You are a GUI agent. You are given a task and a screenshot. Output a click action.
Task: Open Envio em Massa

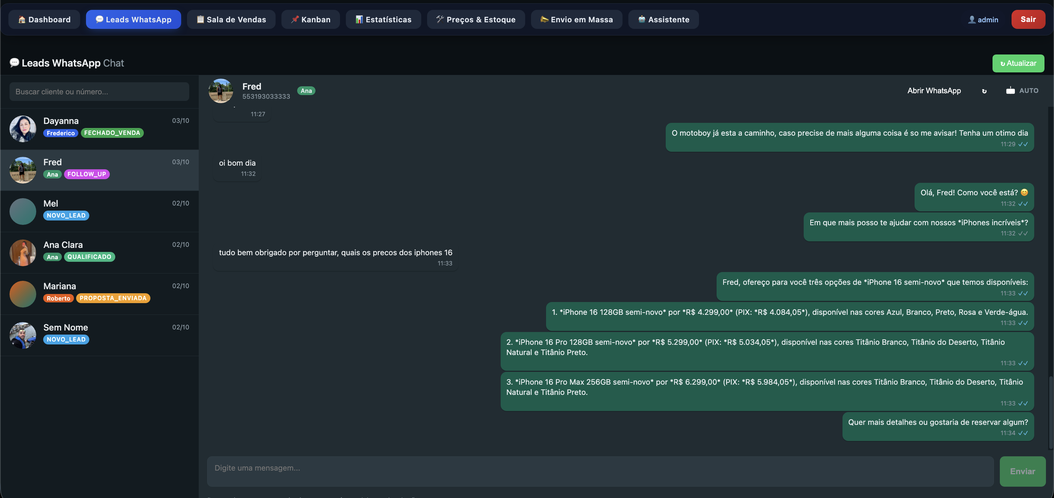tap(576, 20)
